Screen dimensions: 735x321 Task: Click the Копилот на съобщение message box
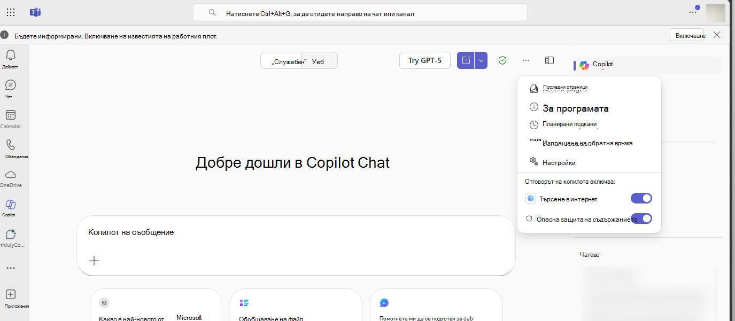[296, 245]
